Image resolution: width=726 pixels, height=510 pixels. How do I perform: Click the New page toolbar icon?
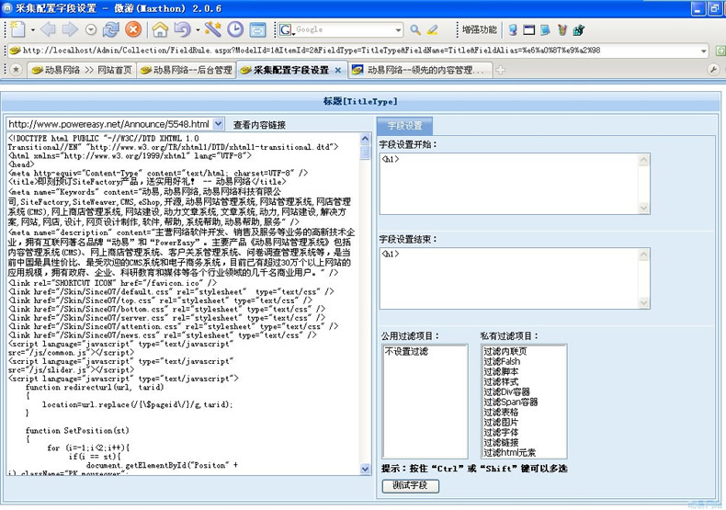(18, 30)
